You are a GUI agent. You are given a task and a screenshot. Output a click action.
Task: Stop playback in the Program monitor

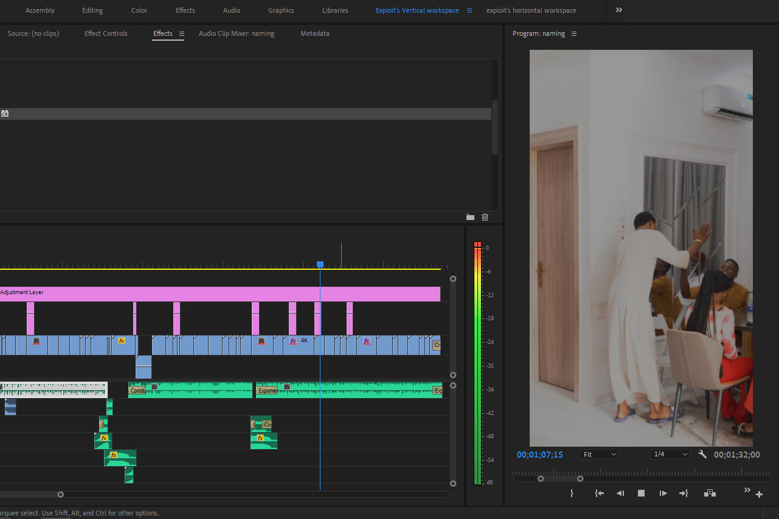[641, 493]
